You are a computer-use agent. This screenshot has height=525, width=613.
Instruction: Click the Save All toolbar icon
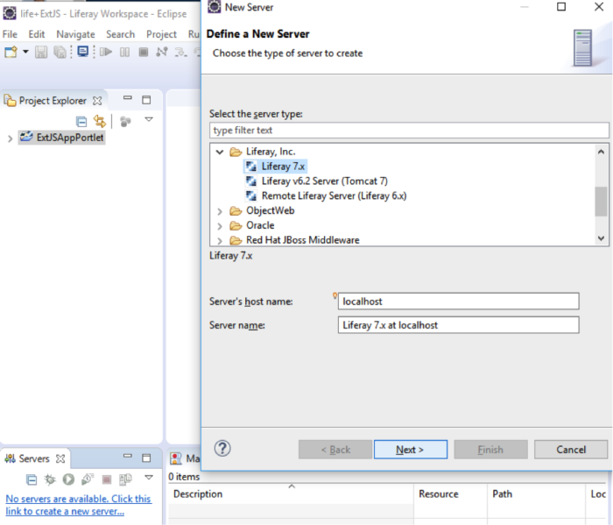click(60, 52)
